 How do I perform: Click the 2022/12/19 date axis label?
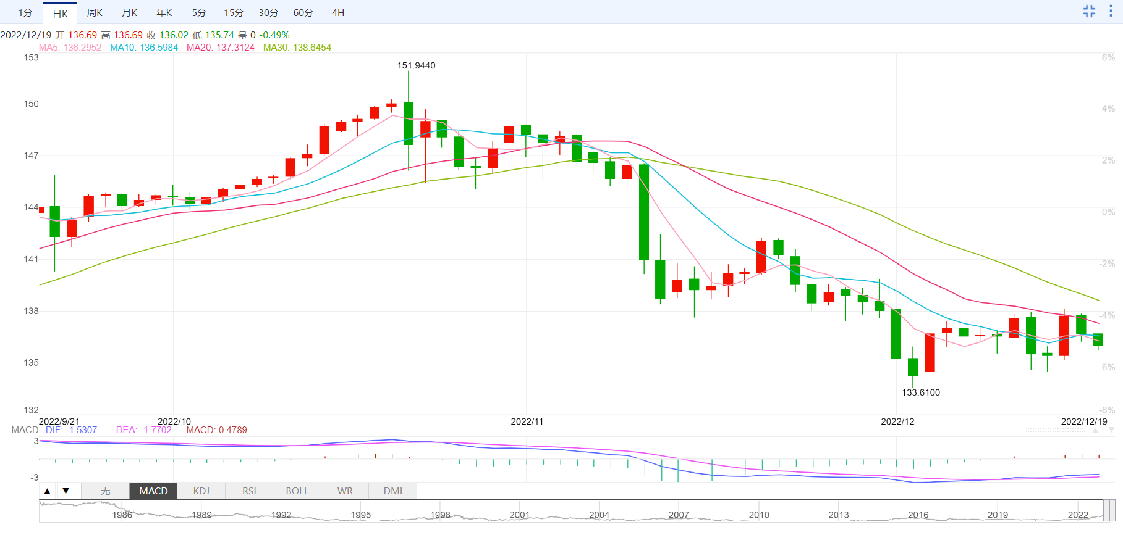[x=1084, y=421]
